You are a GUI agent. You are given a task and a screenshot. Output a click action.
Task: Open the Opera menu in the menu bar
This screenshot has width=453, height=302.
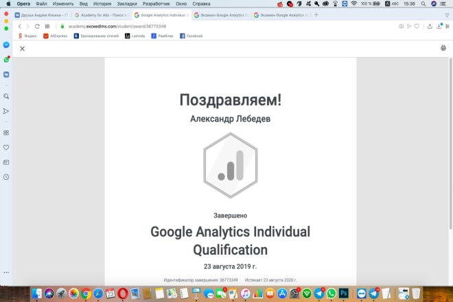pos(23,3)
